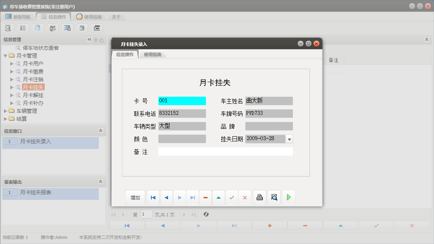434x244 pixels.
Task: Select the search/preview toolbar icon
Action: 8,28
